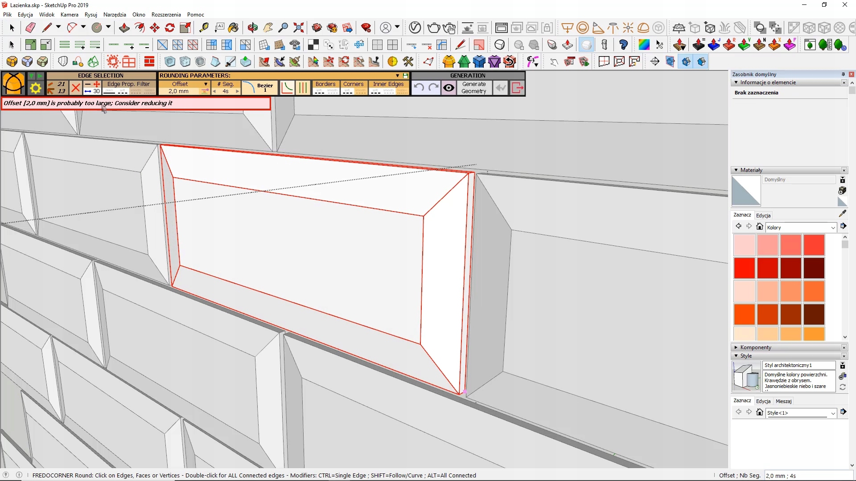
Task: Click the Generate Geometry button
Action: (x=473, y=88)
